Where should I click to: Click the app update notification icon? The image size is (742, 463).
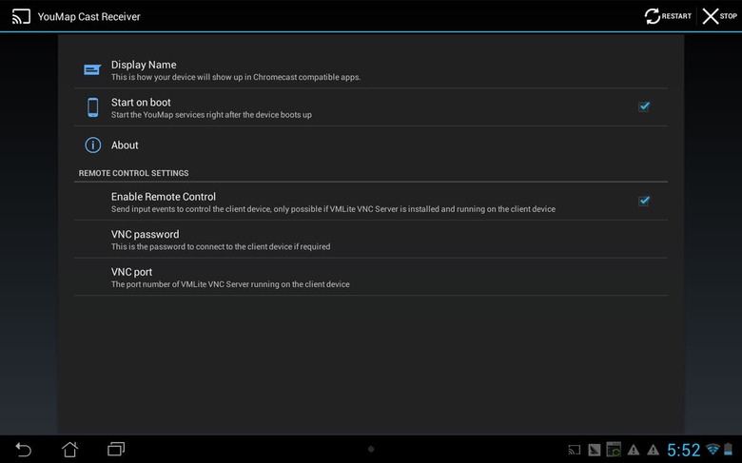(x=614, y=450)
